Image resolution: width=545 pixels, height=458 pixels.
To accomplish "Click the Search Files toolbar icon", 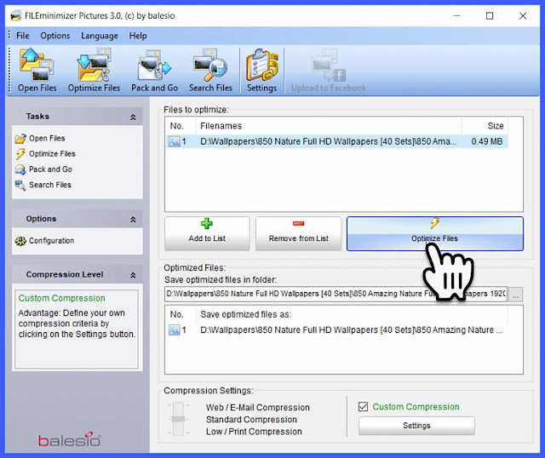I will pyautogui.click(x=210, y=70).
